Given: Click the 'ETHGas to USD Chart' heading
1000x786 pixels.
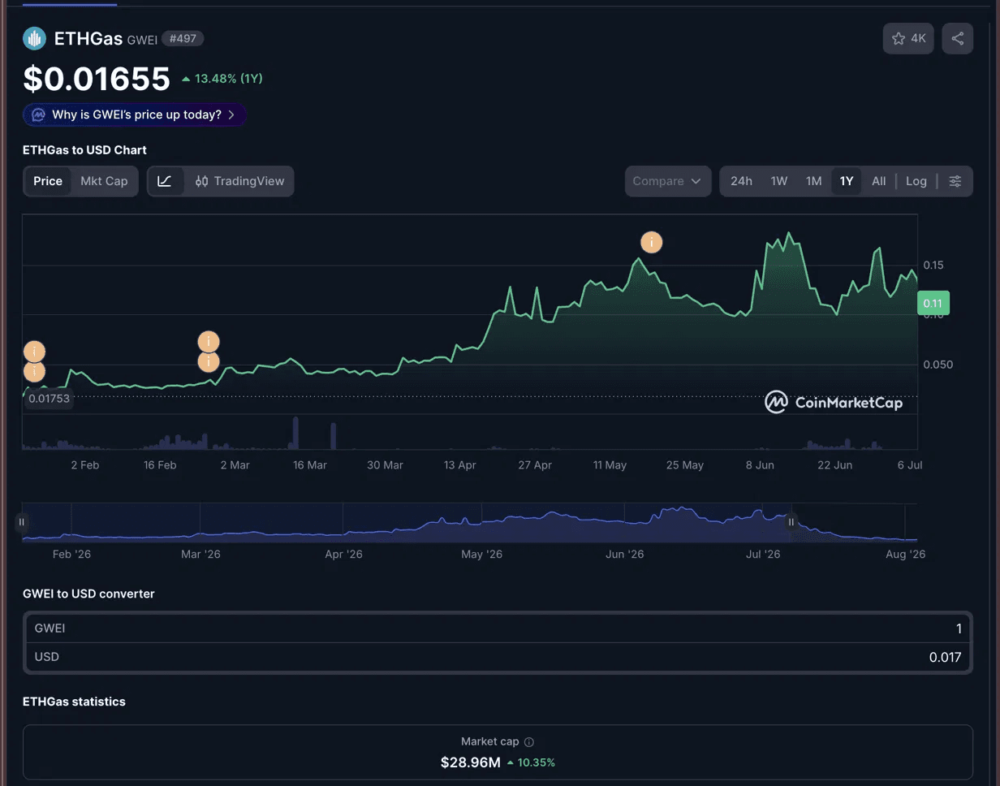Looking at the screenshot, I should pyautogui.click(x=84, y=150).
